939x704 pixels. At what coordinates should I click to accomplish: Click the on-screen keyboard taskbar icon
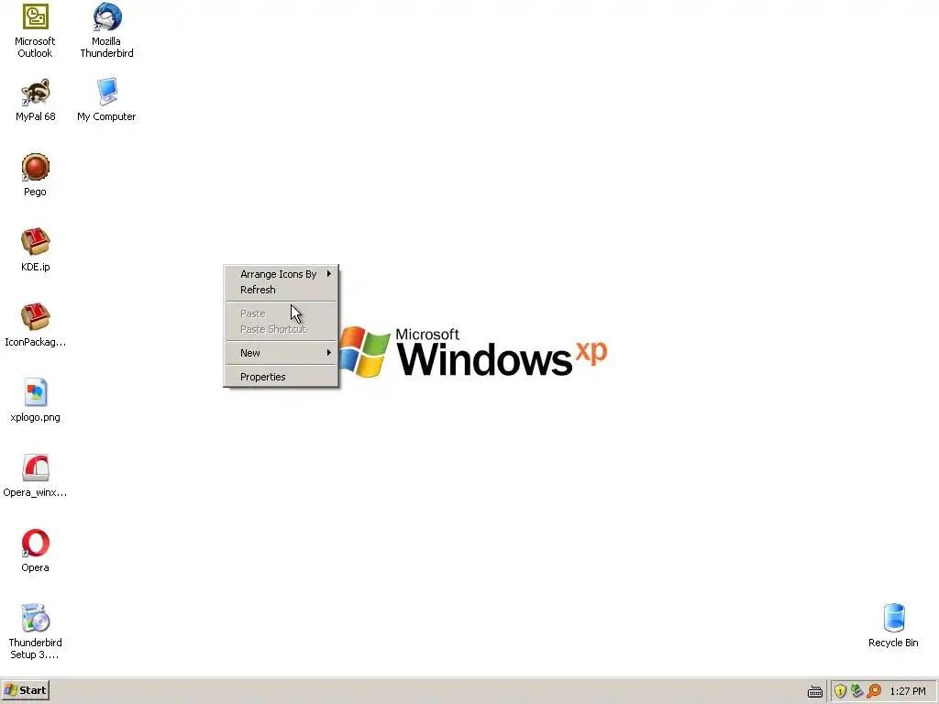[815, 691]
